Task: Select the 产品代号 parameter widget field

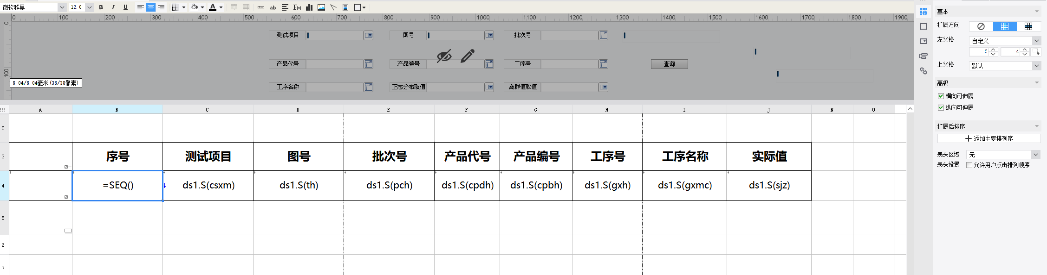Action: tap(340, 64)
